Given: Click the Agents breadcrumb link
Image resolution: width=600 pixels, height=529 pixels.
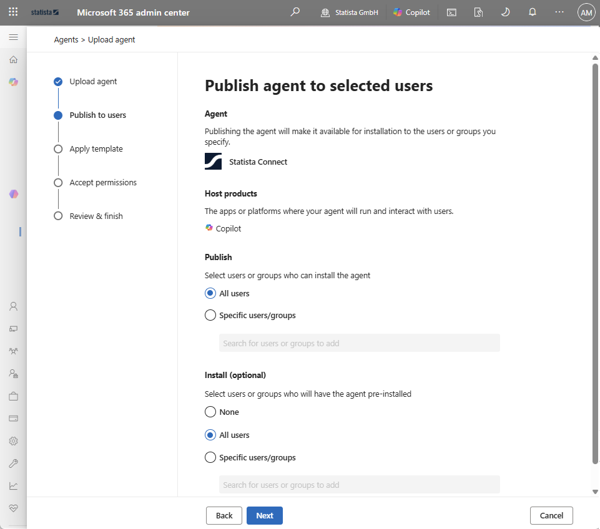Looking at the screenshot, I should 66,40.
